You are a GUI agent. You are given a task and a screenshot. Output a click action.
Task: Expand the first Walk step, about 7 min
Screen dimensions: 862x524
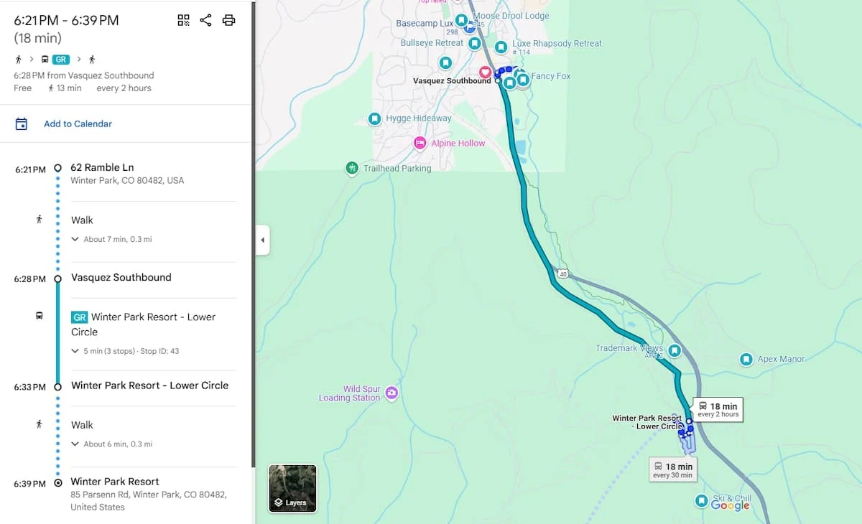click(111, 239)
